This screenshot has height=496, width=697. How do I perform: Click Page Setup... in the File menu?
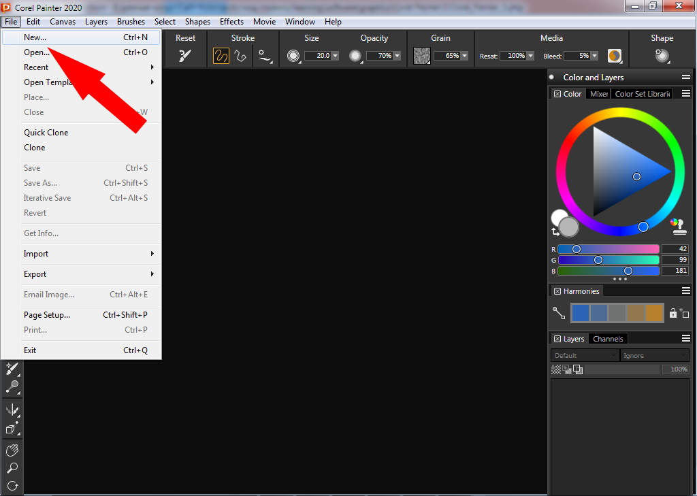[x=47, y=315]
